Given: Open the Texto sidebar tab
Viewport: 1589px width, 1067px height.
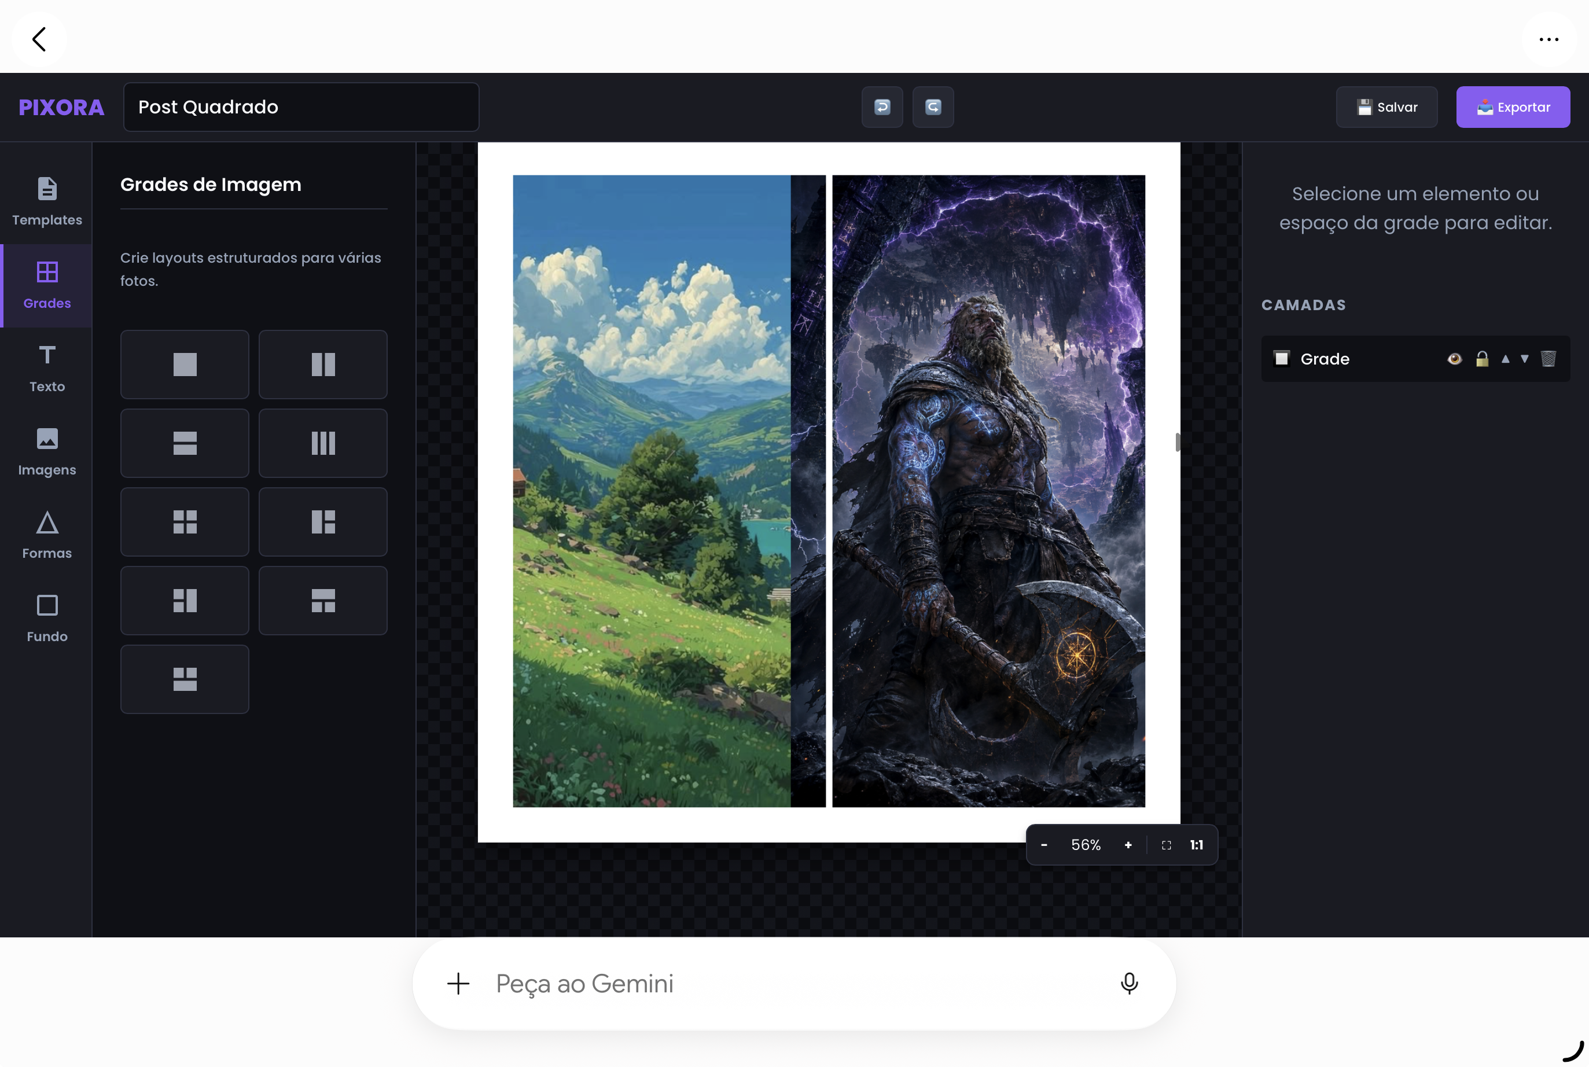Looking at the screenshot, I should coord(47,369).
